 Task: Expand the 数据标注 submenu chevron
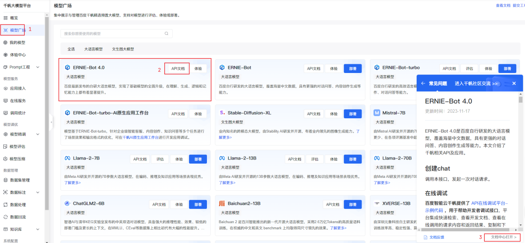[x=38, y=193]
